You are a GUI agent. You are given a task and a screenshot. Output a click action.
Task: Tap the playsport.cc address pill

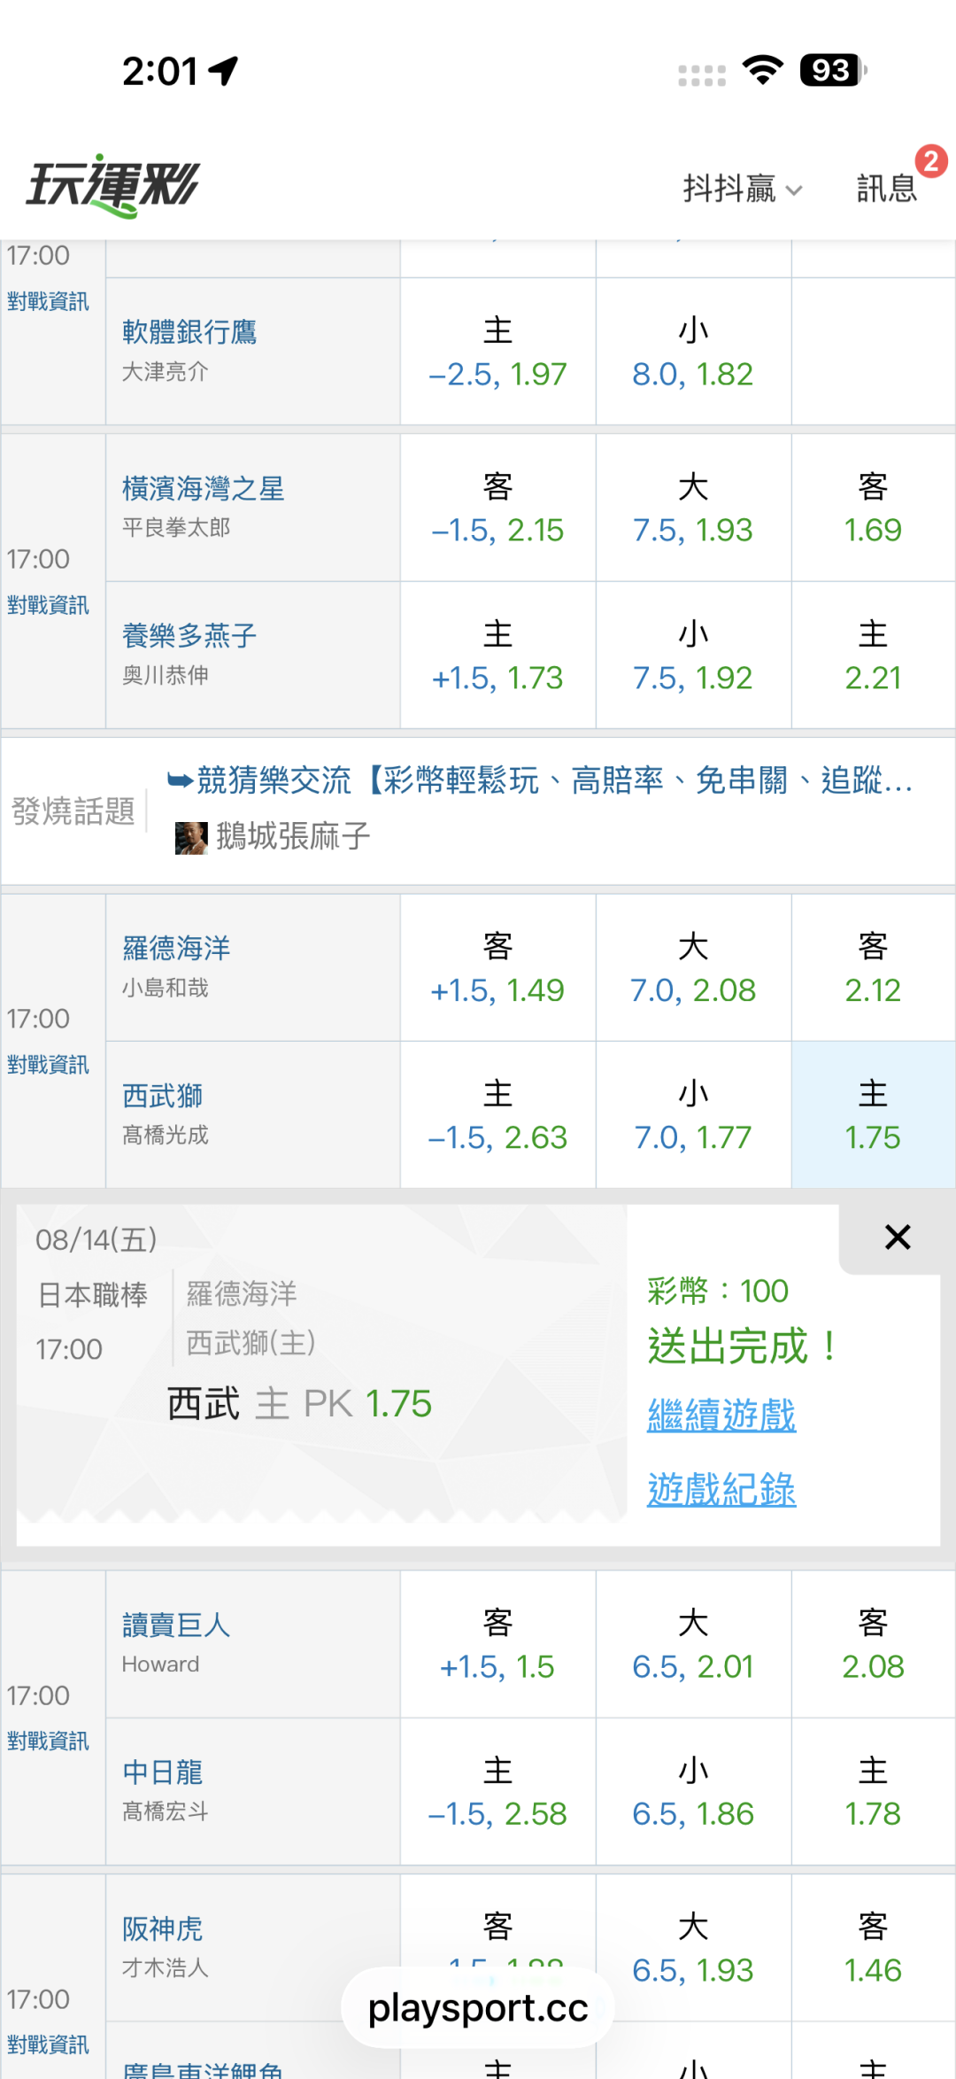(x=478, y=2007)
